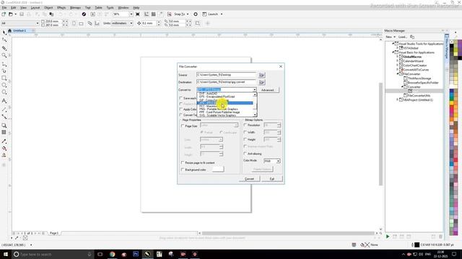Open the Layout menu
This screenshot has height=259, width=462.
(x=35, y=8)
